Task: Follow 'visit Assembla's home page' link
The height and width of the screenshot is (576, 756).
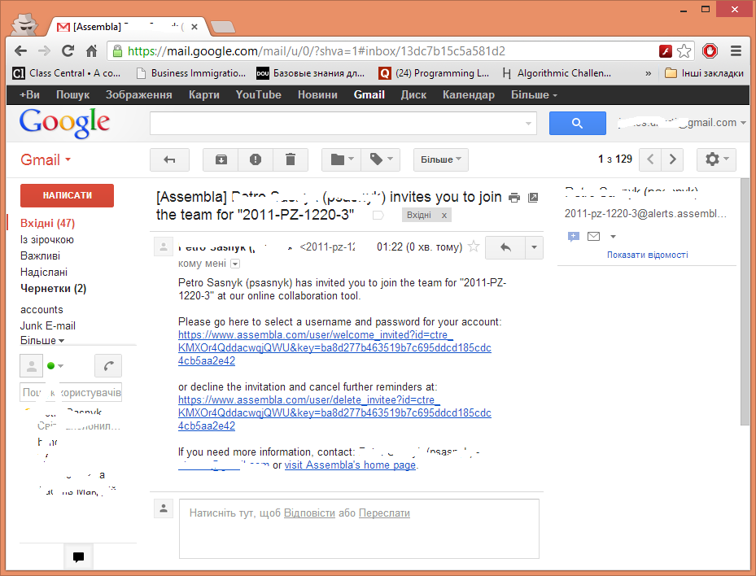Action: [x=350, y=465]
